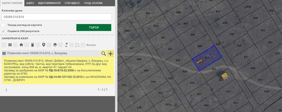
Task: Untick 'Първите 200 резултата' checkbox
Action: tap(3, 31)
